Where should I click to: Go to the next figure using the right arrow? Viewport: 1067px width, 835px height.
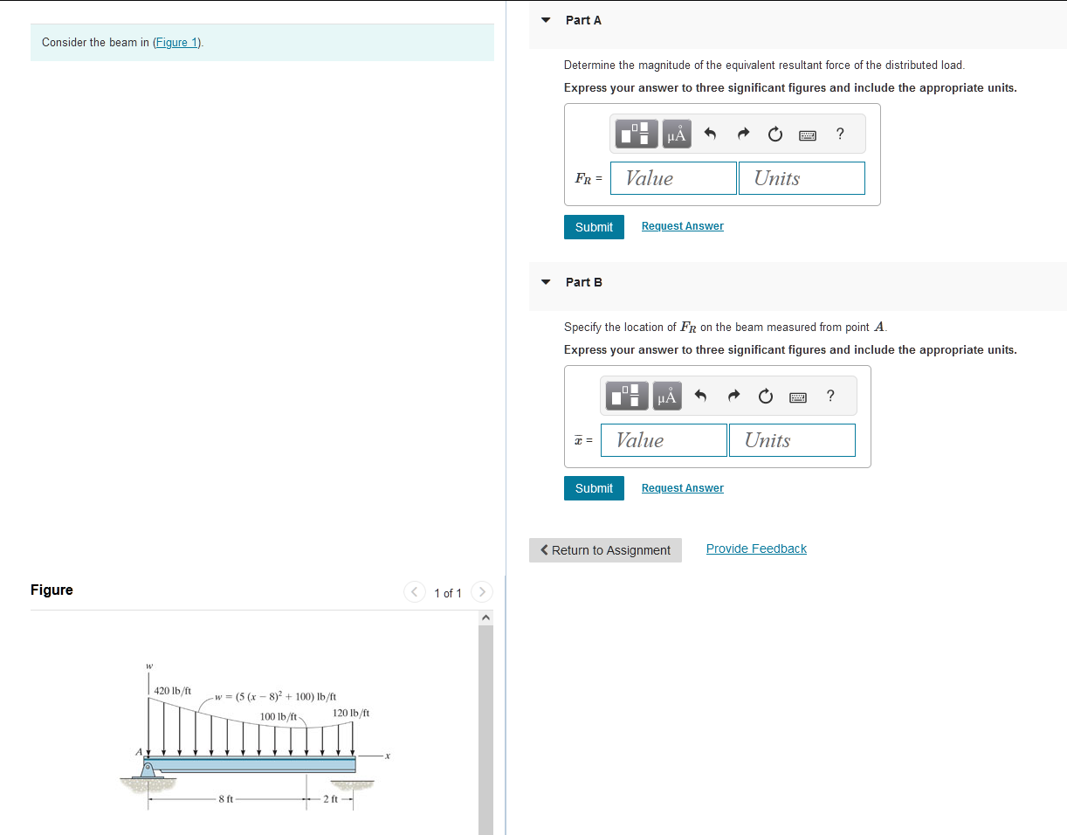(481, 591)
